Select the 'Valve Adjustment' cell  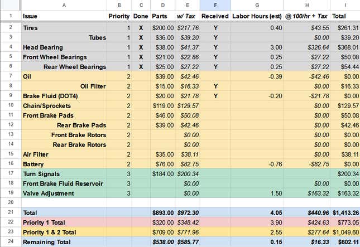click(63, 193)
